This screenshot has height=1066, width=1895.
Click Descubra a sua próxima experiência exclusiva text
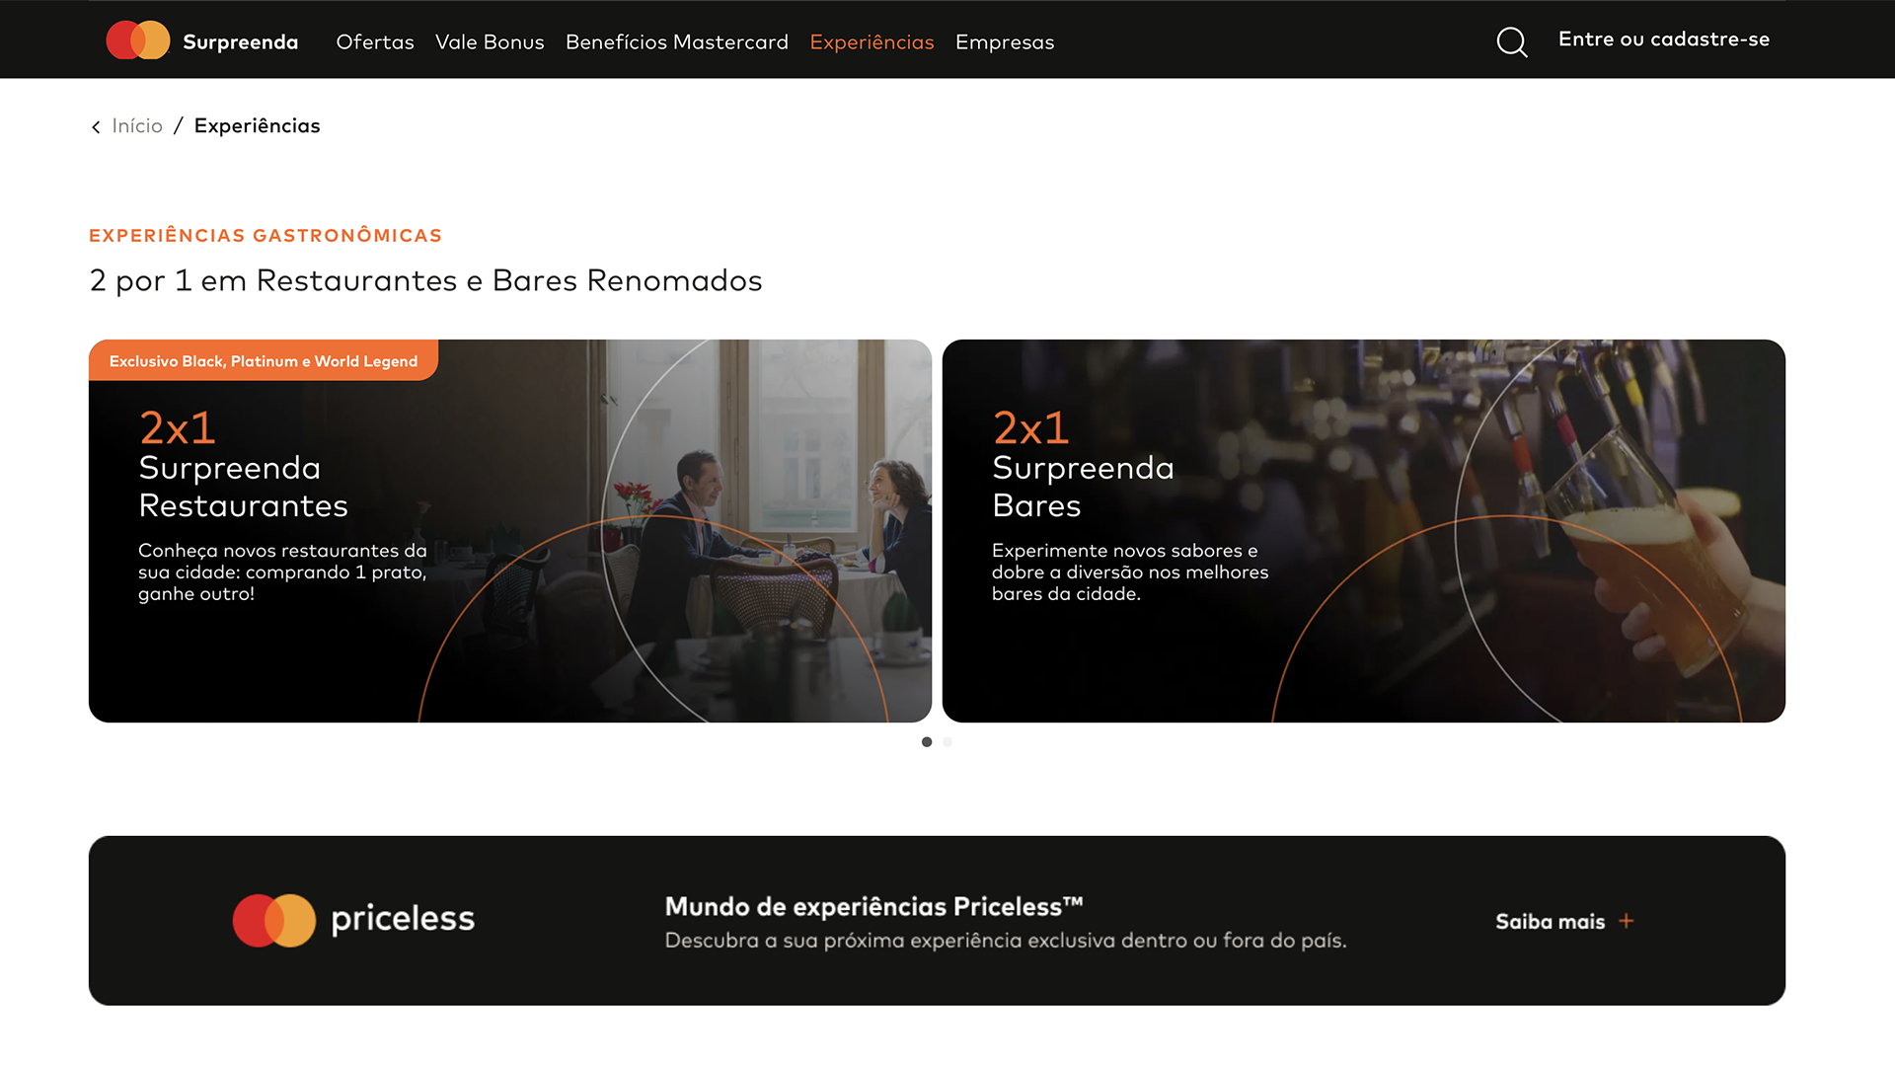click(x=1006, y=941)
